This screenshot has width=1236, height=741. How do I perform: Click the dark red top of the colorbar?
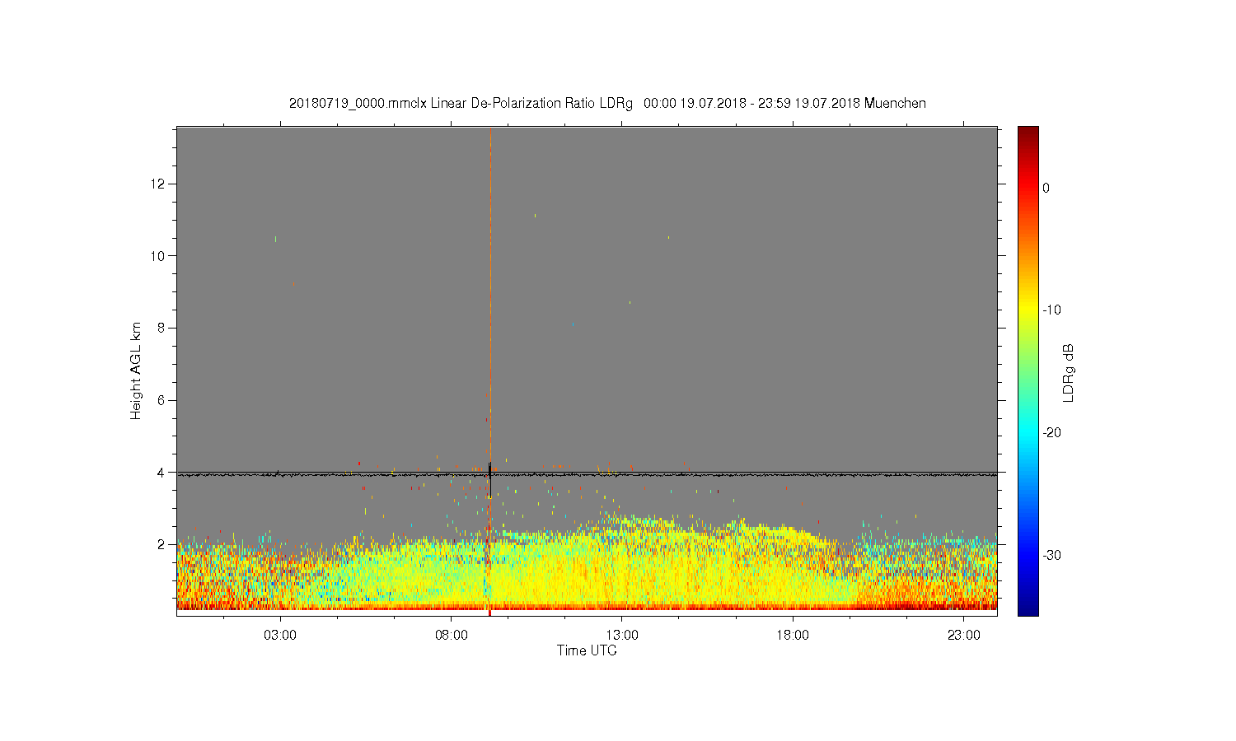(x=1028, y=136)
